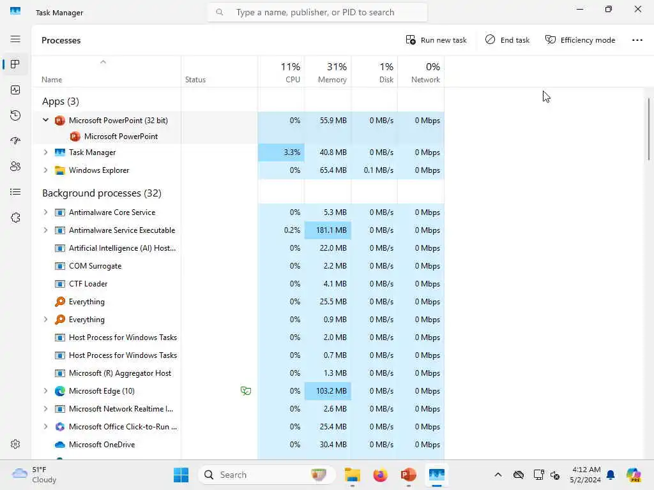Click the End task button

pos(507,40)
